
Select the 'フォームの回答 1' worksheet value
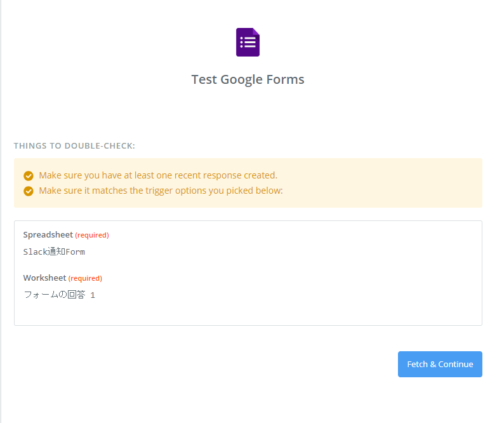point(59,295)
